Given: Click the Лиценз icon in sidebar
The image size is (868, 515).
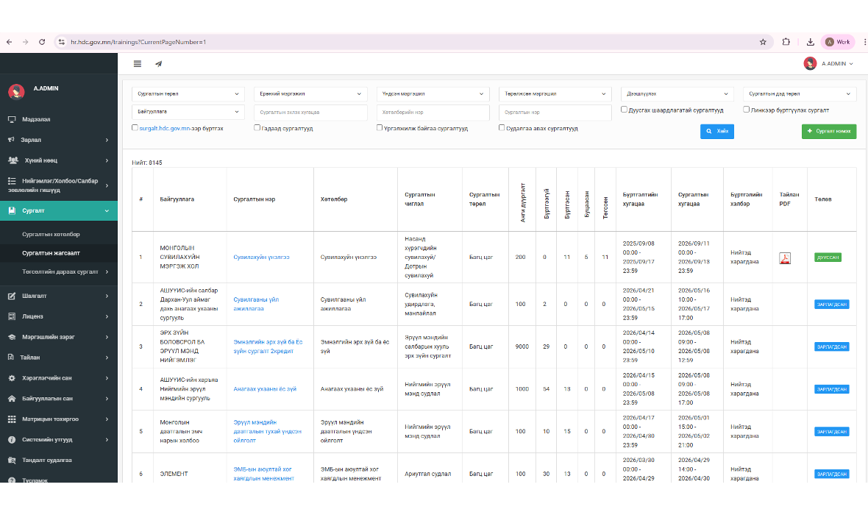Looking at the screenshot, I should (x=12, y=317).
